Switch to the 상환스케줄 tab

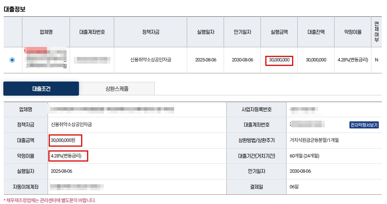117,89
